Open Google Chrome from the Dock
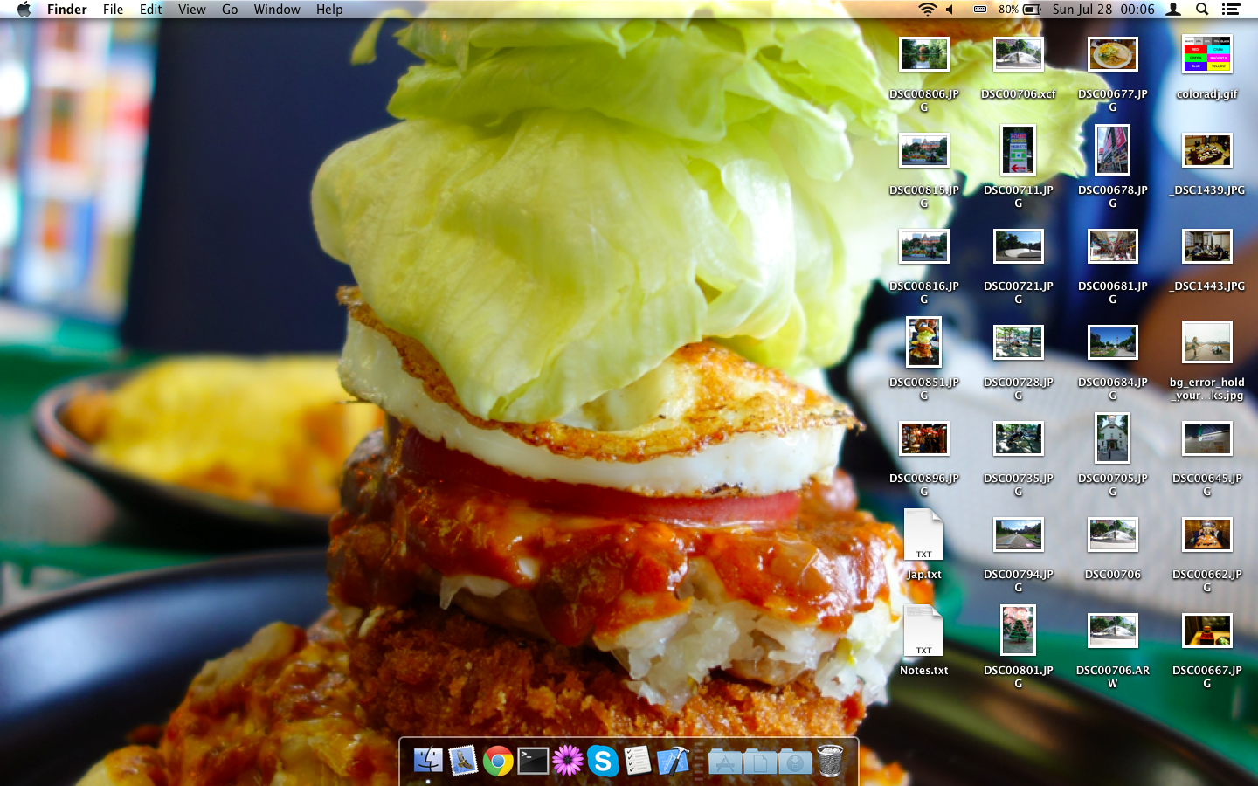This screenshot has width=1258, height=786. click(498, 762)
